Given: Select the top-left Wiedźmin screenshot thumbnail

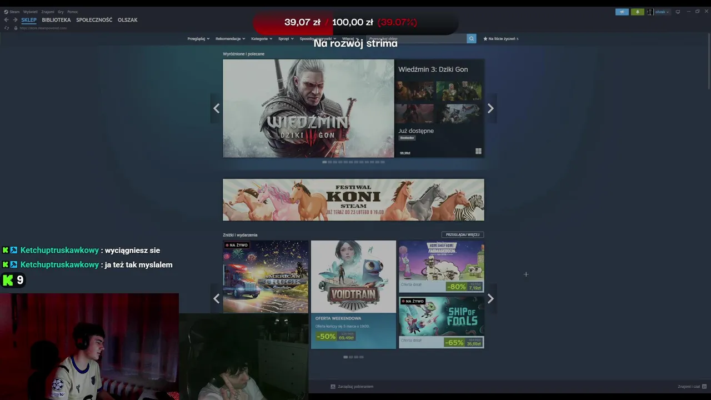Looking at the screenshot, I should coord(416,91).
